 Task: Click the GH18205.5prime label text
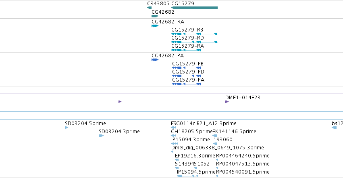[x=191, y=132]
